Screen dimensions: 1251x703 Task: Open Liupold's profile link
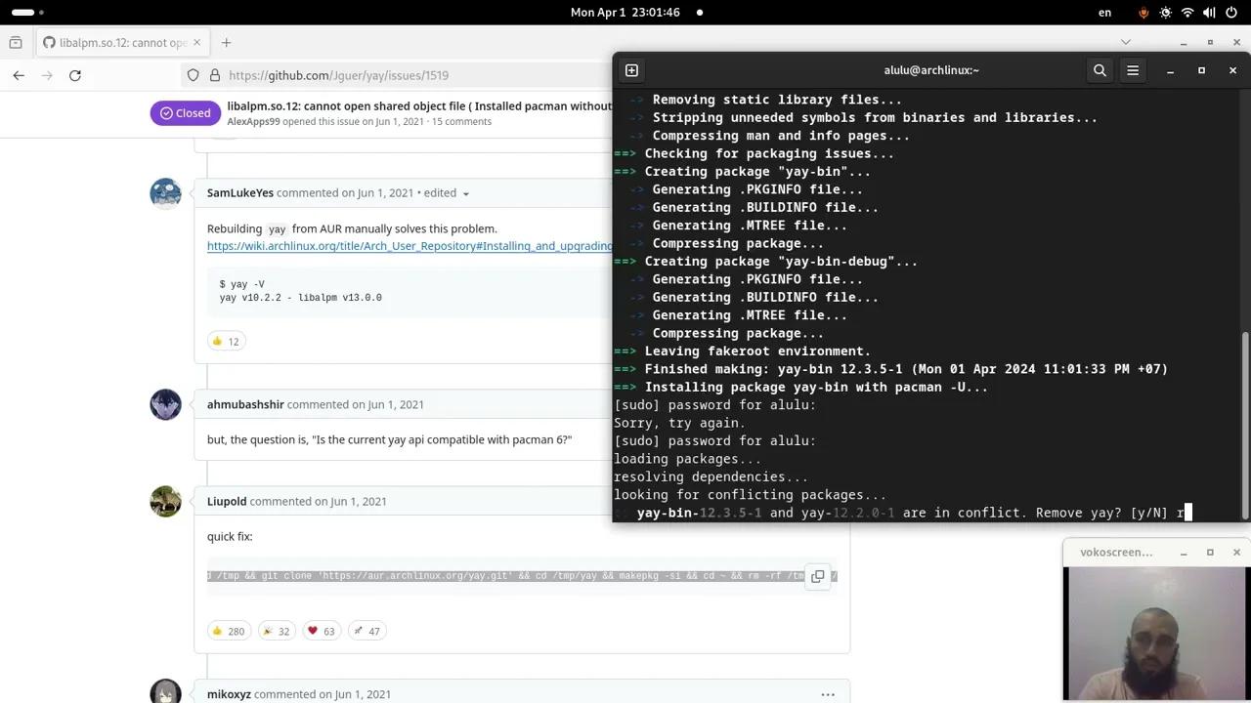pyautogui.click(x=227, y=501)
